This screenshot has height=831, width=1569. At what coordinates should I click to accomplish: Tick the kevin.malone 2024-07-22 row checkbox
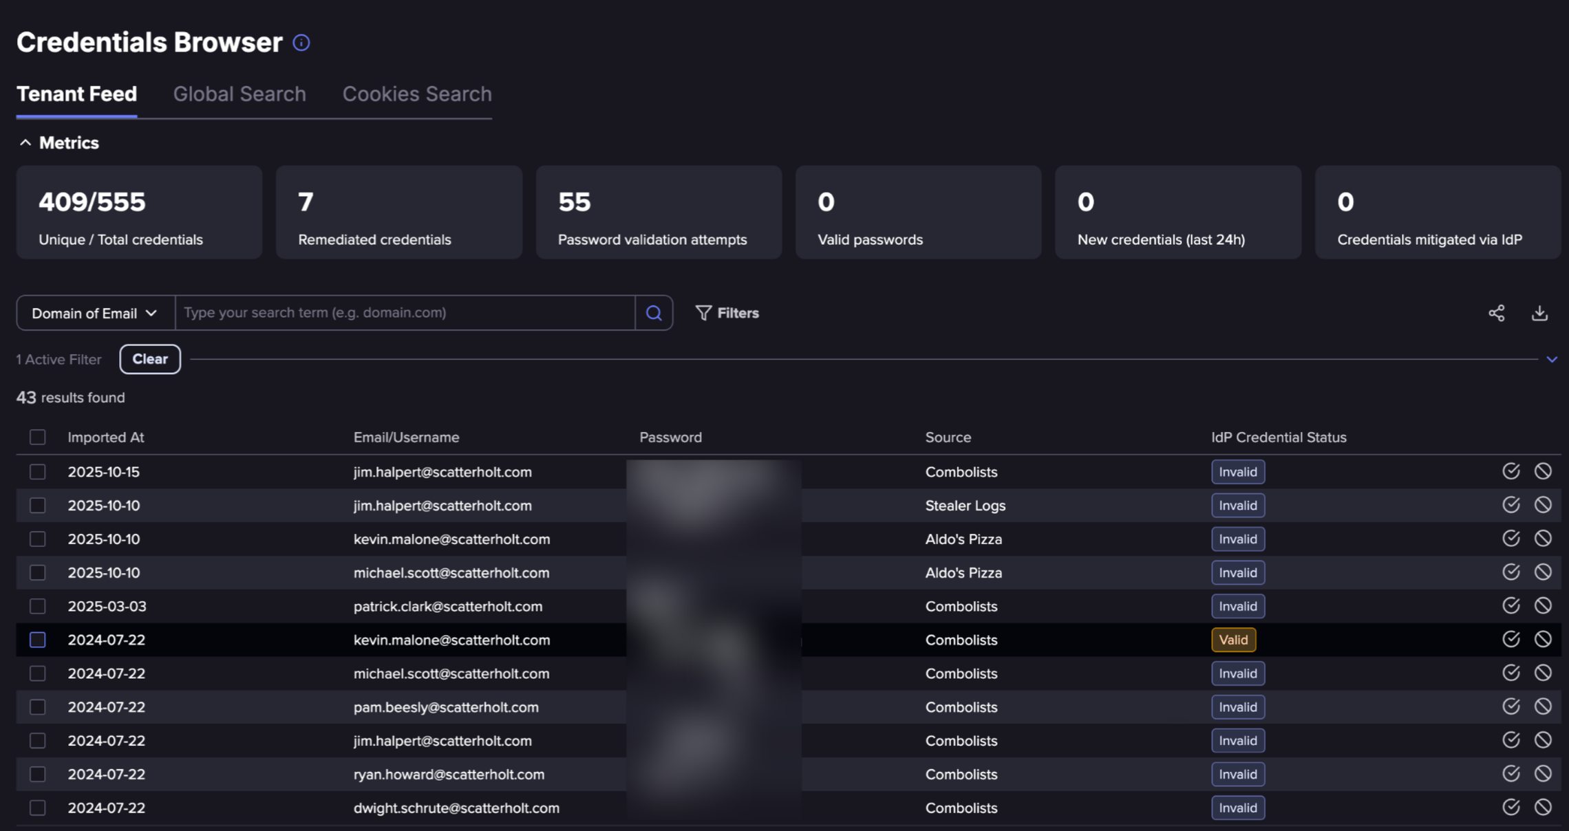(38, 640)
